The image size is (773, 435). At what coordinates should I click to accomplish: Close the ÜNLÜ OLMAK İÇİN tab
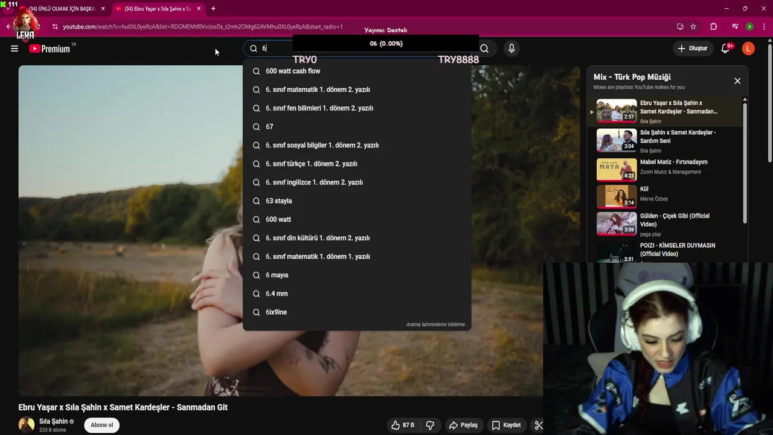tap(103, 8)
